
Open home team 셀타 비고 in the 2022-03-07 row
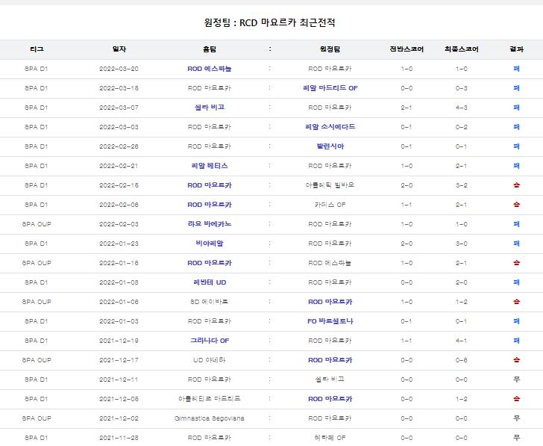point(210,108)
